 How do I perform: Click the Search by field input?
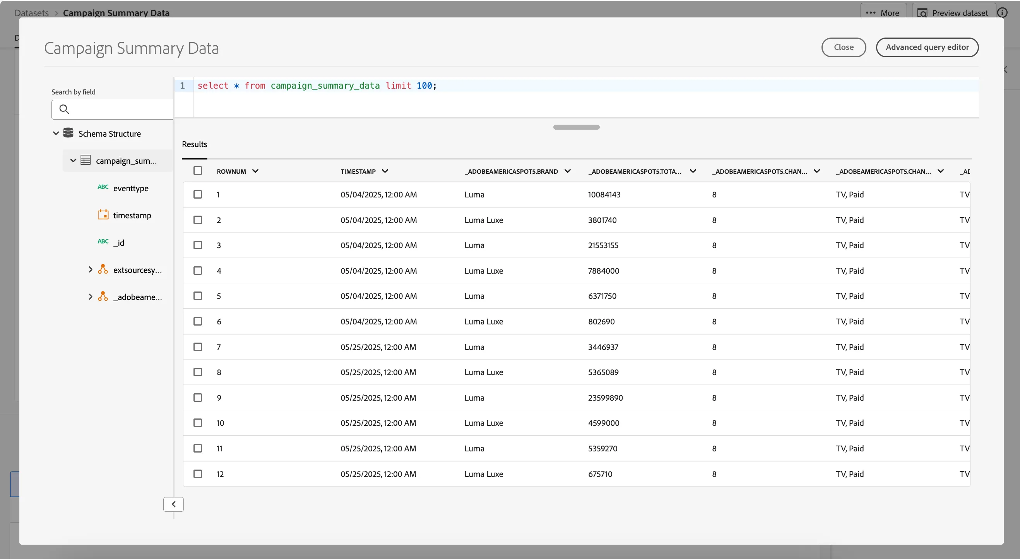(113, 109)
